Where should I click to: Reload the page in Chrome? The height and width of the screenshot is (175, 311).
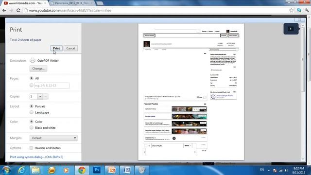tap(18, 10)
